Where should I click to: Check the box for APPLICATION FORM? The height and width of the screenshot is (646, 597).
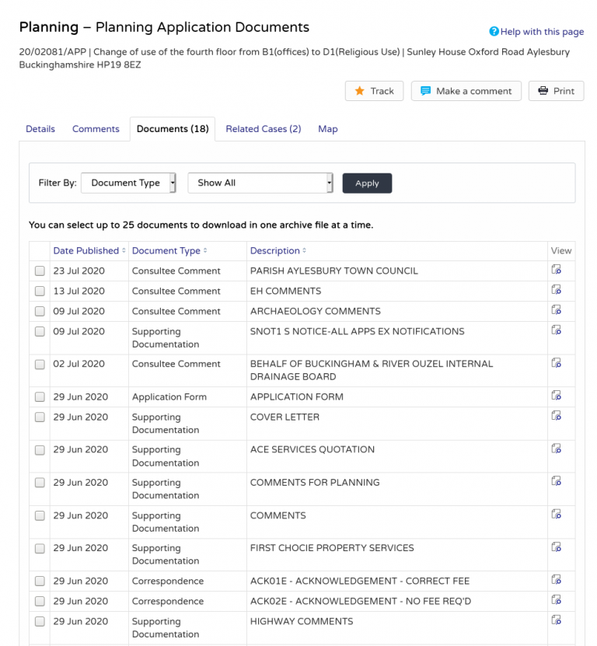click(40, 396)
